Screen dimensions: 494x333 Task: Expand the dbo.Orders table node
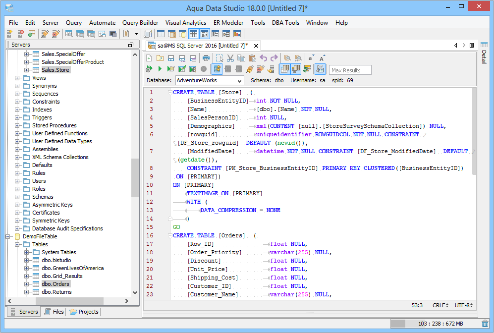(x=27, y=284)
